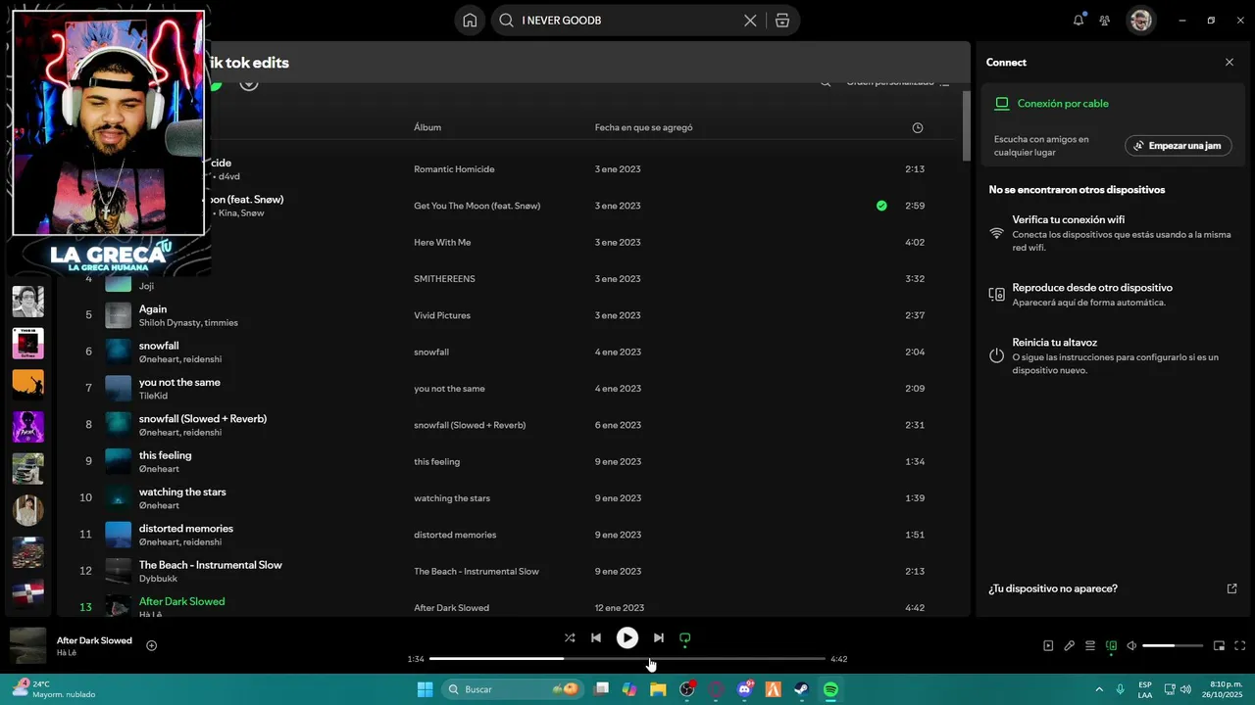Toggle the play queue icon
The width and height of the screenshot is (1255, 705).
[1090, 645]
